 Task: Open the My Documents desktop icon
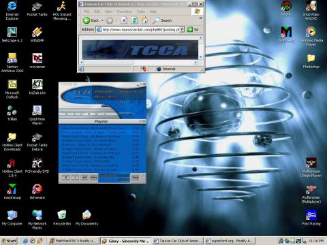pyautogui.click(x=87, y=218)
